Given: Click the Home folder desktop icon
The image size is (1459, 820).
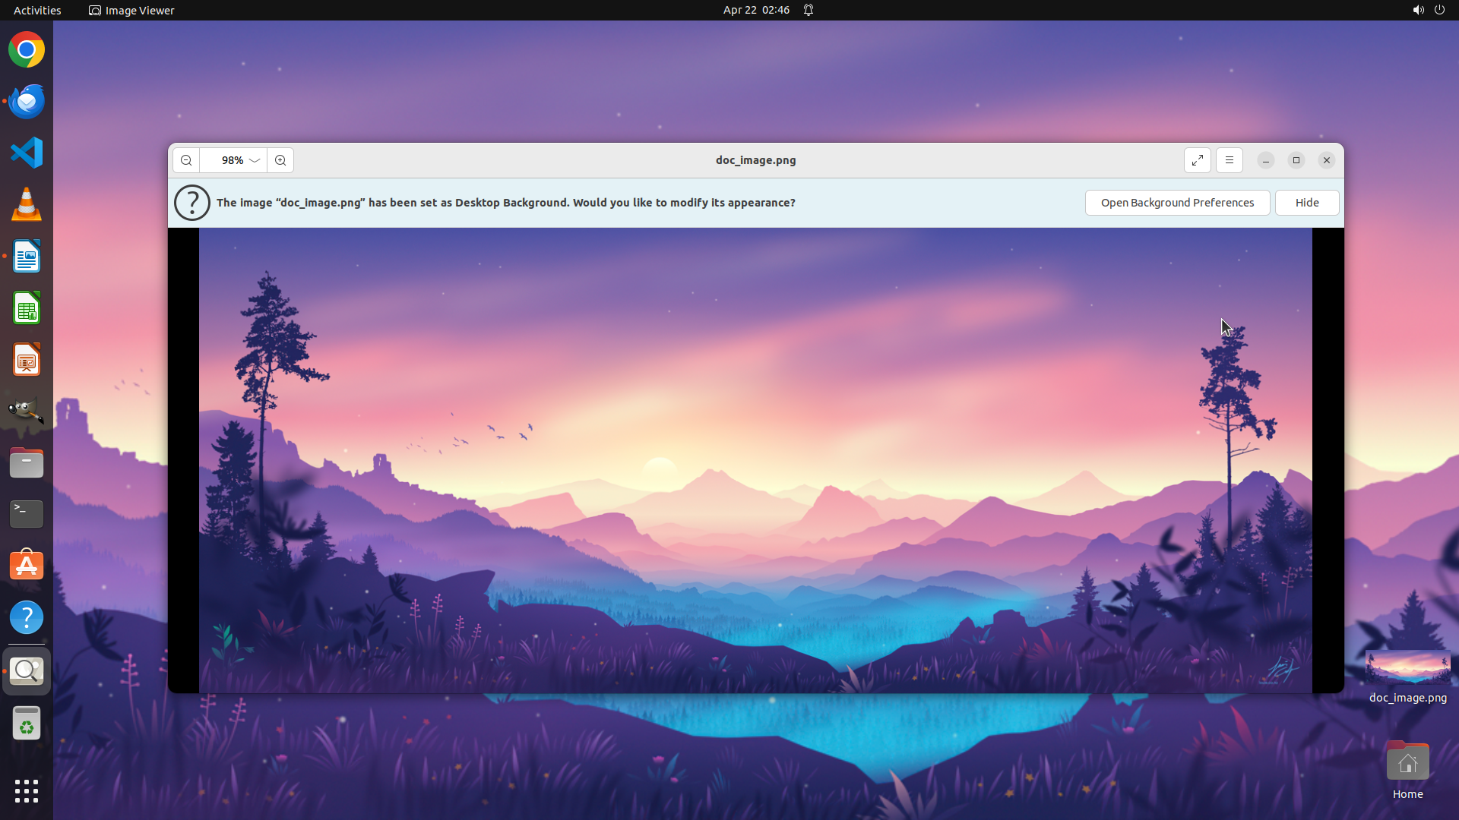Looking at the screenshot, I should pos(1407,762).
